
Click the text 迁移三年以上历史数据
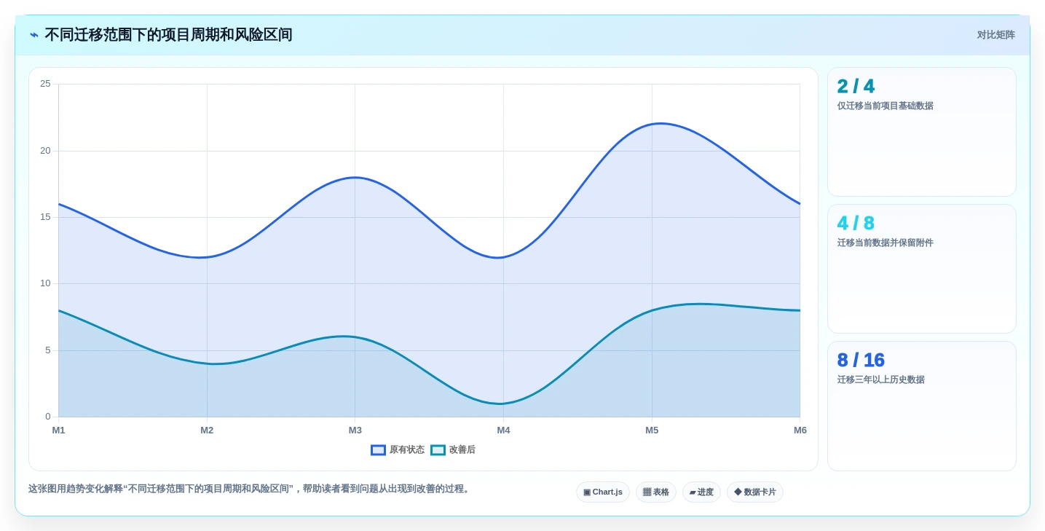880,379
